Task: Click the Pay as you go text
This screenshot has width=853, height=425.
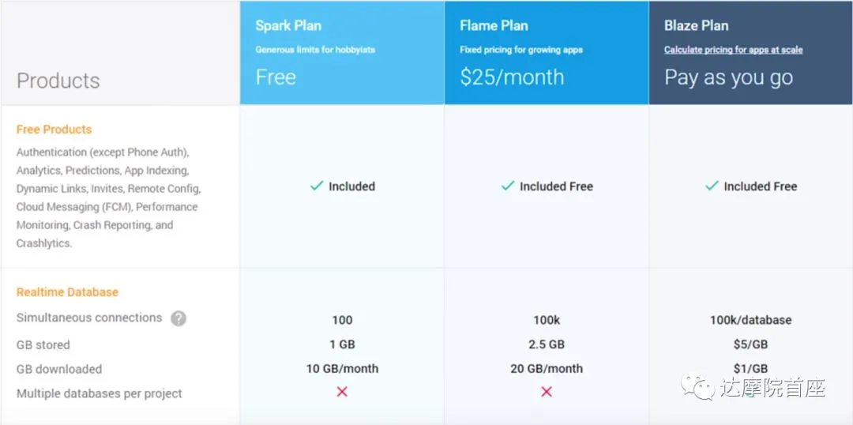Action: pos(729,78)
